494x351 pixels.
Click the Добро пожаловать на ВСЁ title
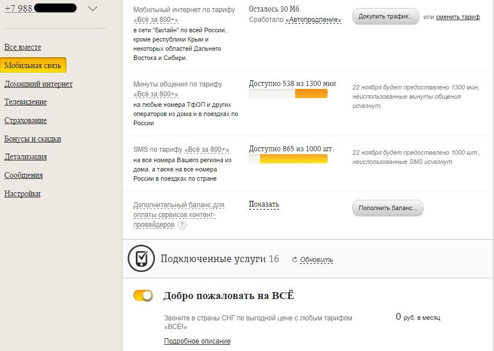pos(229,296)
